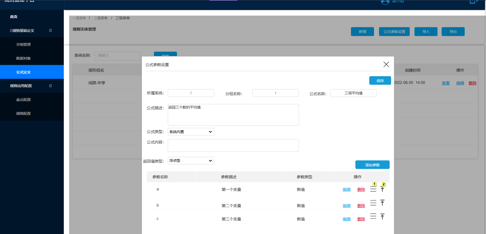
Task: Click 删除 link for parameter a
Action: (x=361, y=190)
